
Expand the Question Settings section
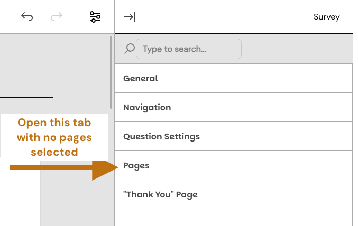(x=161, y=136)
